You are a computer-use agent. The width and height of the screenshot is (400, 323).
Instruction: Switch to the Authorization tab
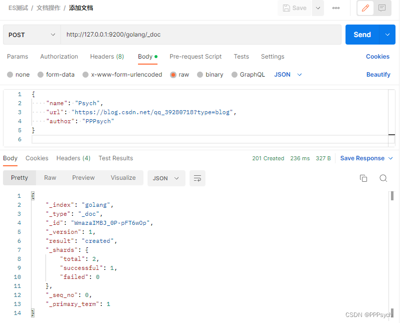59,57
